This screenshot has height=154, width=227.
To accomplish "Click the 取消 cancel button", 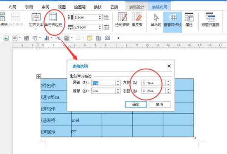I will (160, 105).
